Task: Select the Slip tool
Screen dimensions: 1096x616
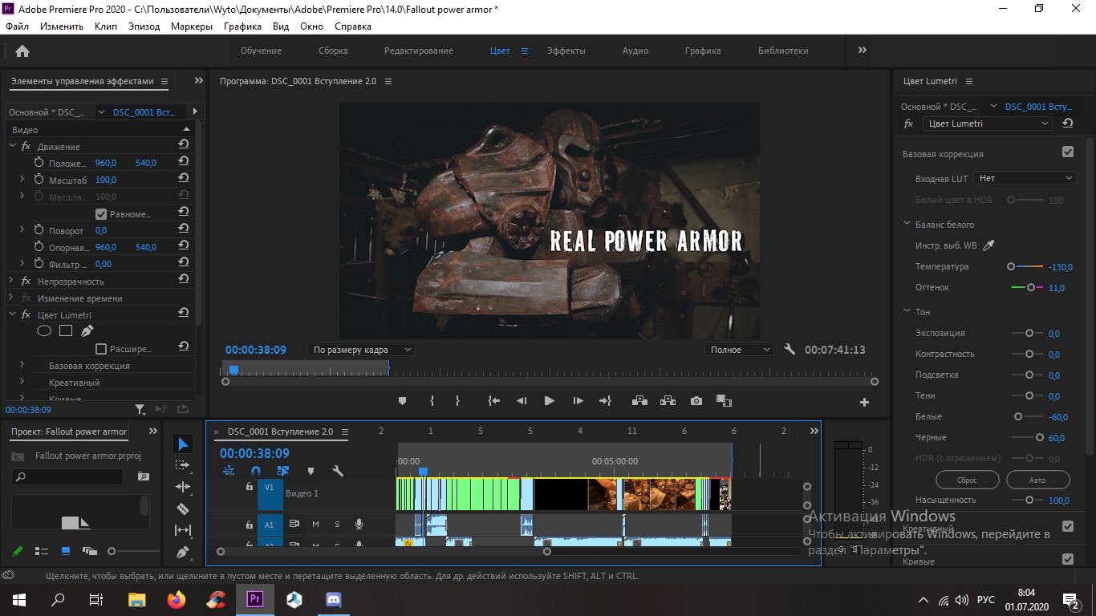Action: click(183, 530)
